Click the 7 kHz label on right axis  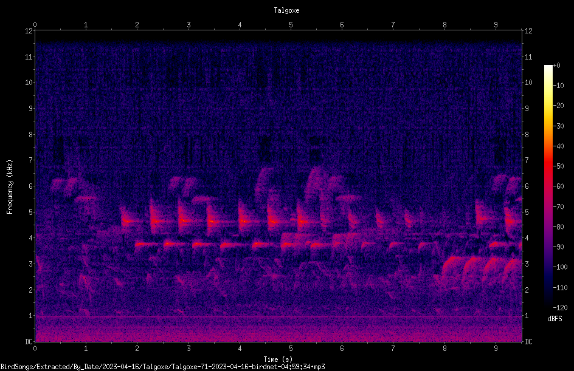tap(527, 160)
